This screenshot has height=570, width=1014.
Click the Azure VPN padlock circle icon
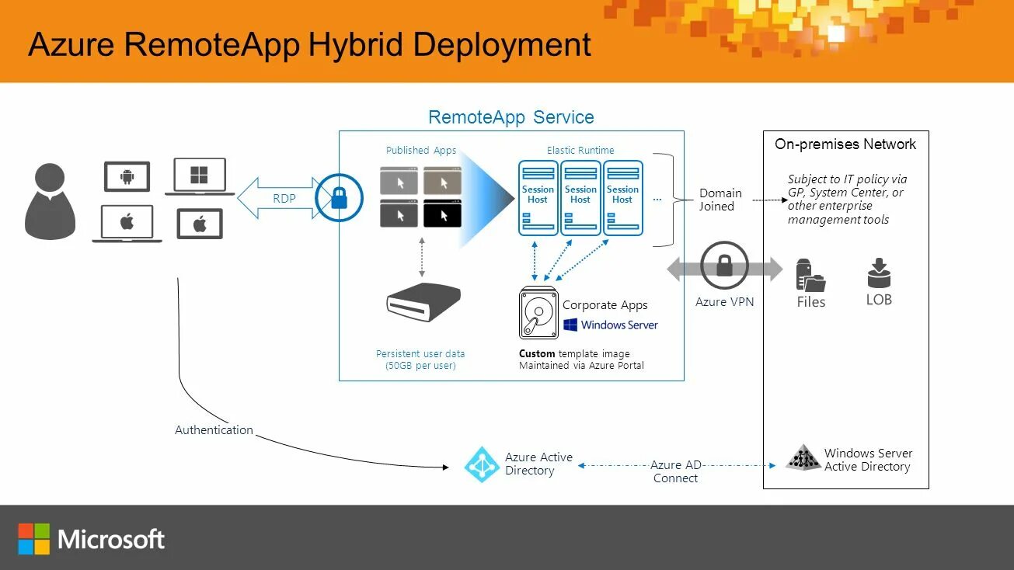click(724, 266)
